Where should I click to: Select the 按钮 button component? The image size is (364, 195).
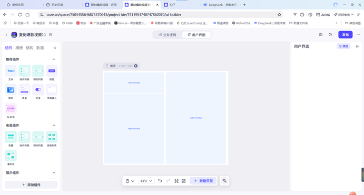coord(52,71)
